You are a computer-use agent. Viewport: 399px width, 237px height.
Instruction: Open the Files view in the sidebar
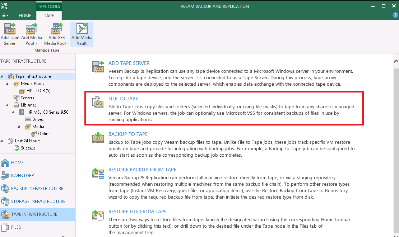(x=17, y=227)
